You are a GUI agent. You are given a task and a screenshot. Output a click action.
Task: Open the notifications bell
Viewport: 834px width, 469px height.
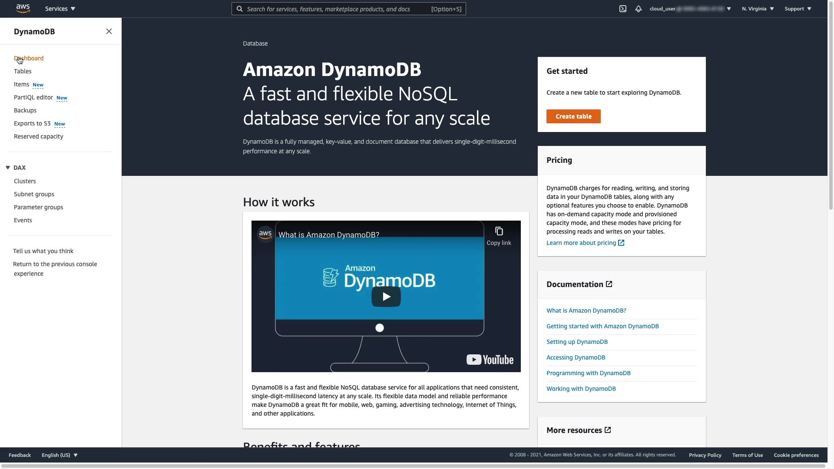click(638, 9)
